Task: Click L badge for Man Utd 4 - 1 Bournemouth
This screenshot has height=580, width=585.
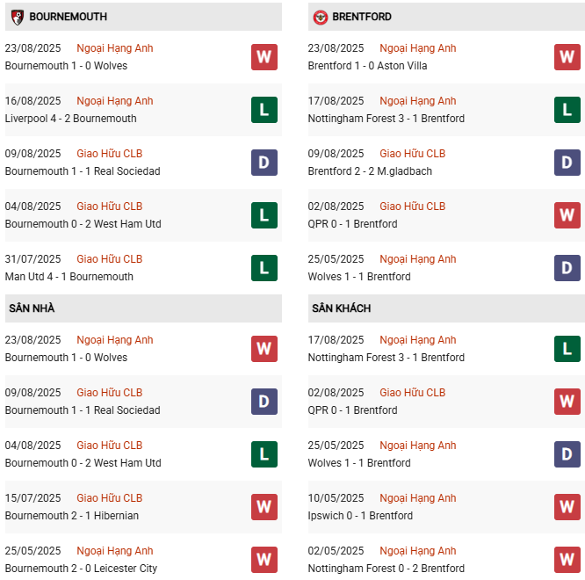Action: [x=264, y=268]
